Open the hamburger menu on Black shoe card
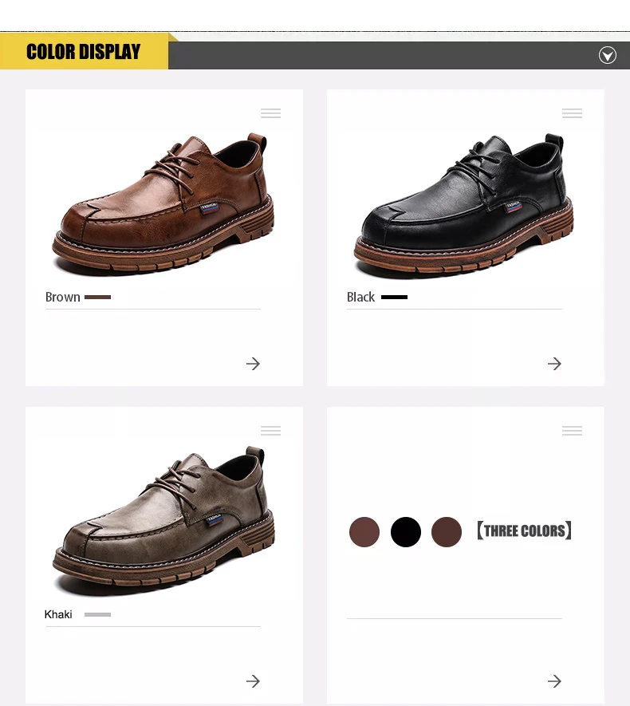Viewport: 630px width, 706px height. click(x=572, y=113)
